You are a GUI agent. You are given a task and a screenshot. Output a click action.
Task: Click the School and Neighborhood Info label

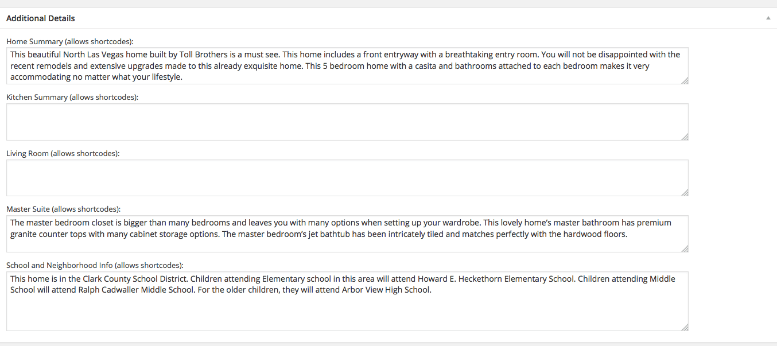[x=95, y=265]
